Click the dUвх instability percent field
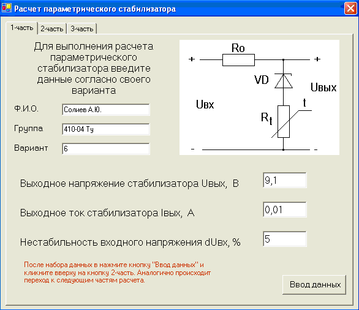 [x=285, y=239]
